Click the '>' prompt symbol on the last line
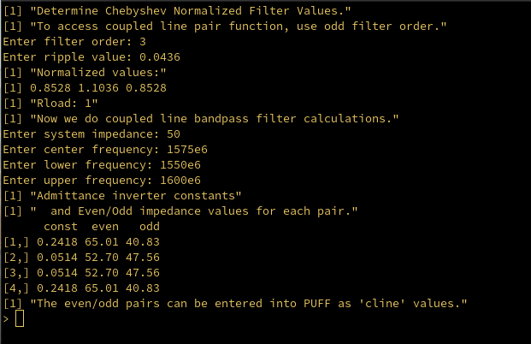 [7, 319]
